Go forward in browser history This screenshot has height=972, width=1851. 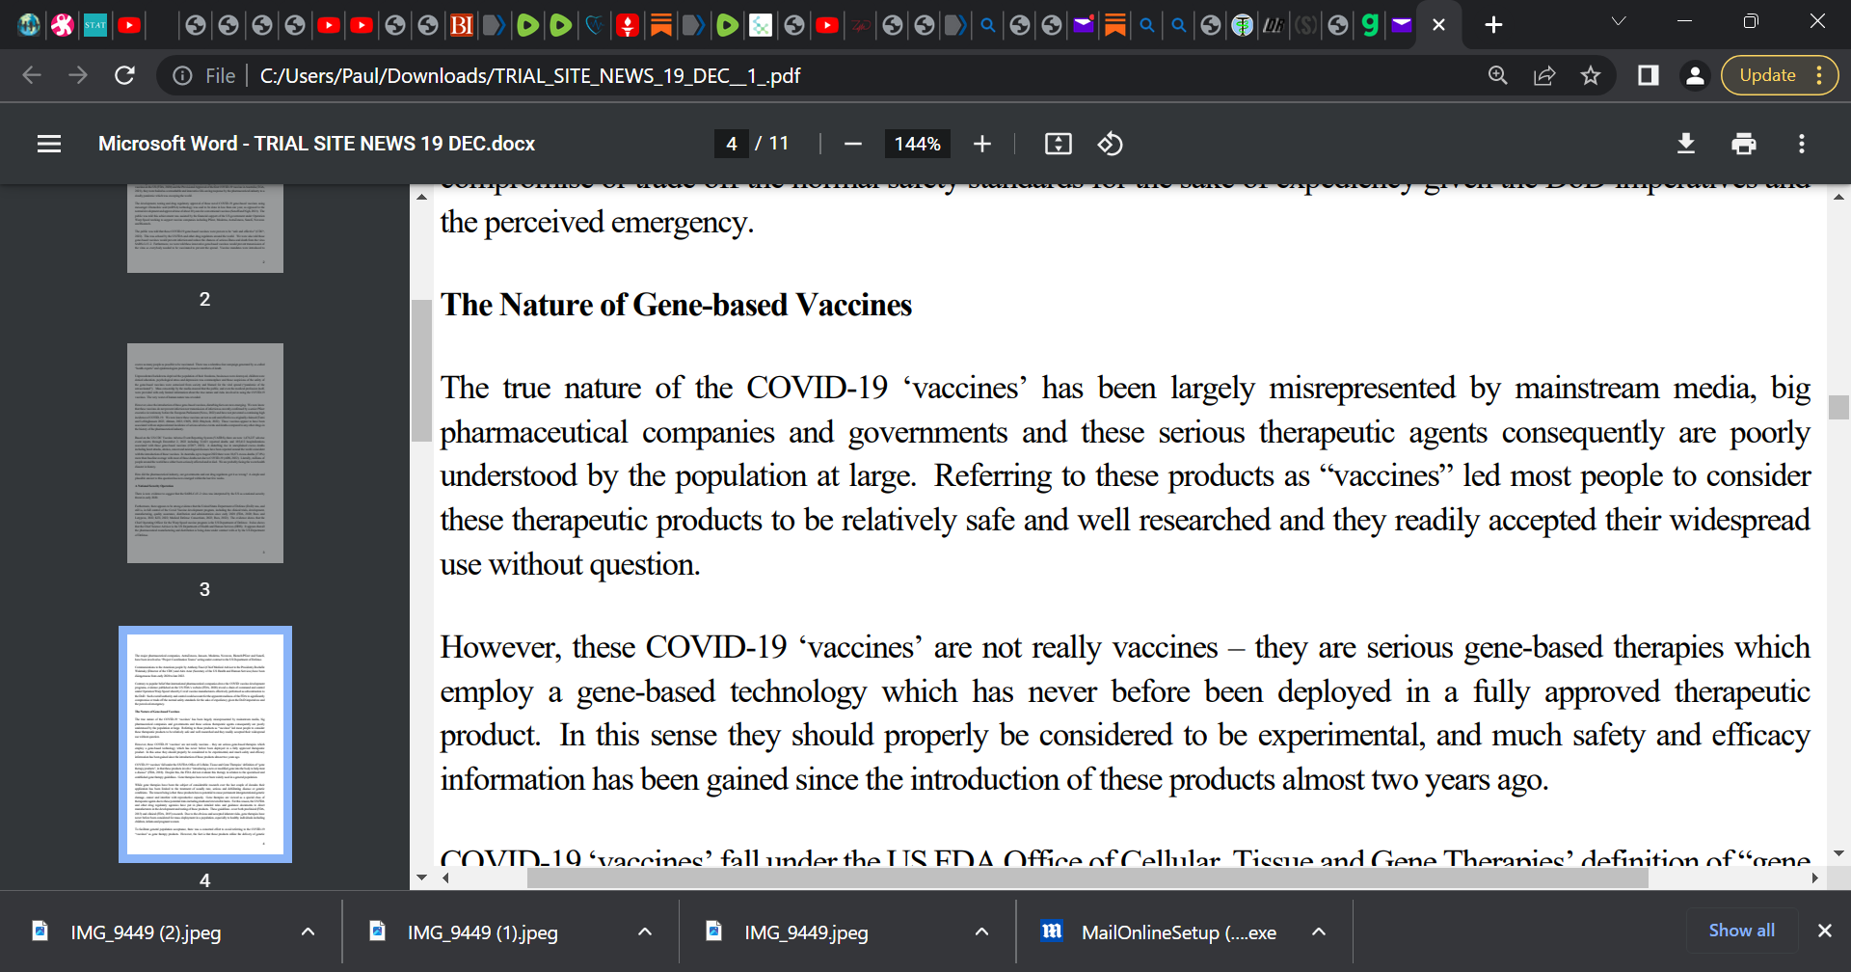click(x=78, y=75)
